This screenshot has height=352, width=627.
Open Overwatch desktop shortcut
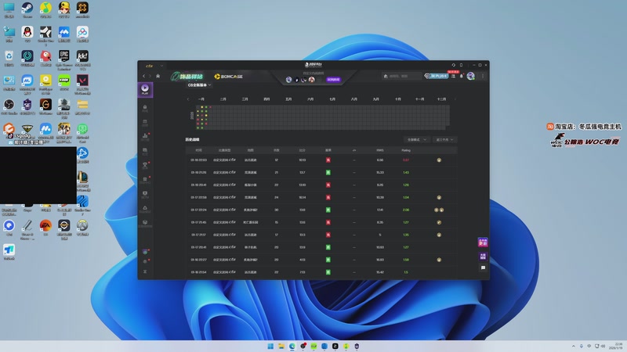(82, 228)
